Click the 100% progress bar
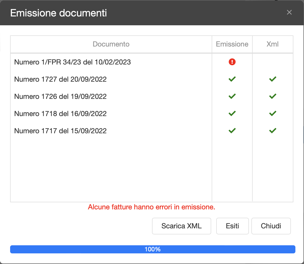This screenshot has width=304, height=264. pyautogui.click(x=152, y=249)
